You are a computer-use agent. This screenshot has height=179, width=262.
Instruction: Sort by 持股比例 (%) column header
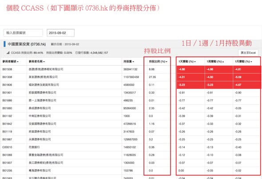158,61
